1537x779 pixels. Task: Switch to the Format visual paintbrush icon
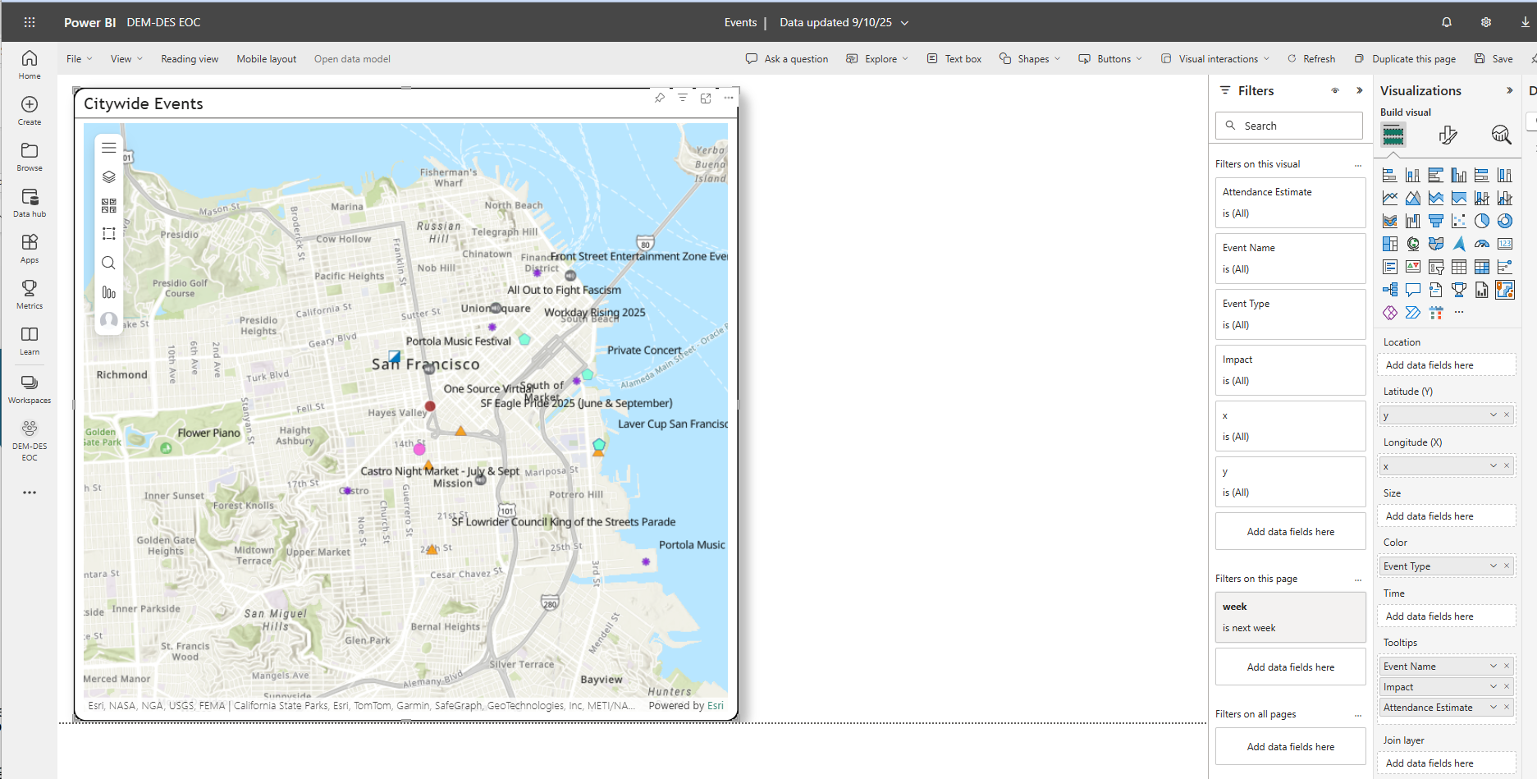1448,135
